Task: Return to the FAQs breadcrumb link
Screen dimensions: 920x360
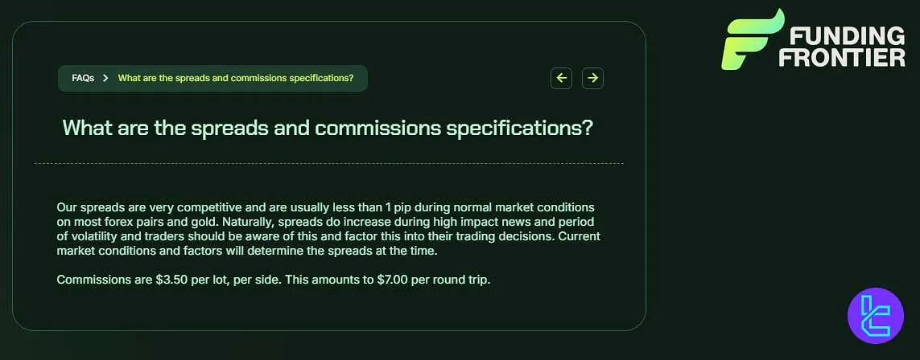Action: point(83,78)
